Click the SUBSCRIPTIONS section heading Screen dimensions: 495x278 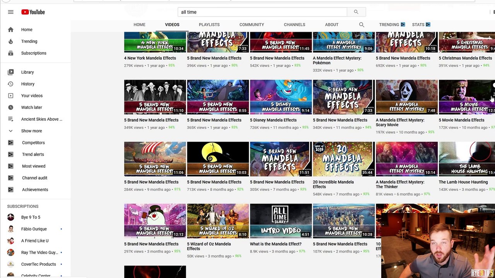pyautogui.click(x=23, y=206)
